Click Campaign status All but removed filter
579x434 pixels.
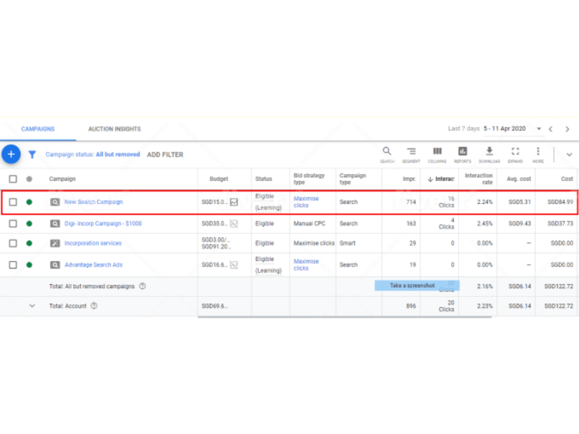[93, 155]
